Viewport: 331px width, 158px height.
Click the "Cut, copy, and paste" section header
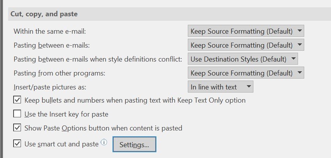pyautogui.click(x=44, y=14)
